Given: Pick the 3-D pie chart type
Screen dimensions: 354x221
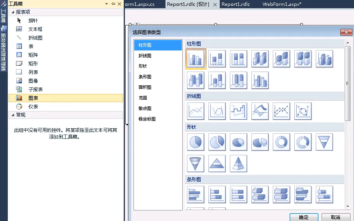Looking at the screenshot, I should 238,142.
